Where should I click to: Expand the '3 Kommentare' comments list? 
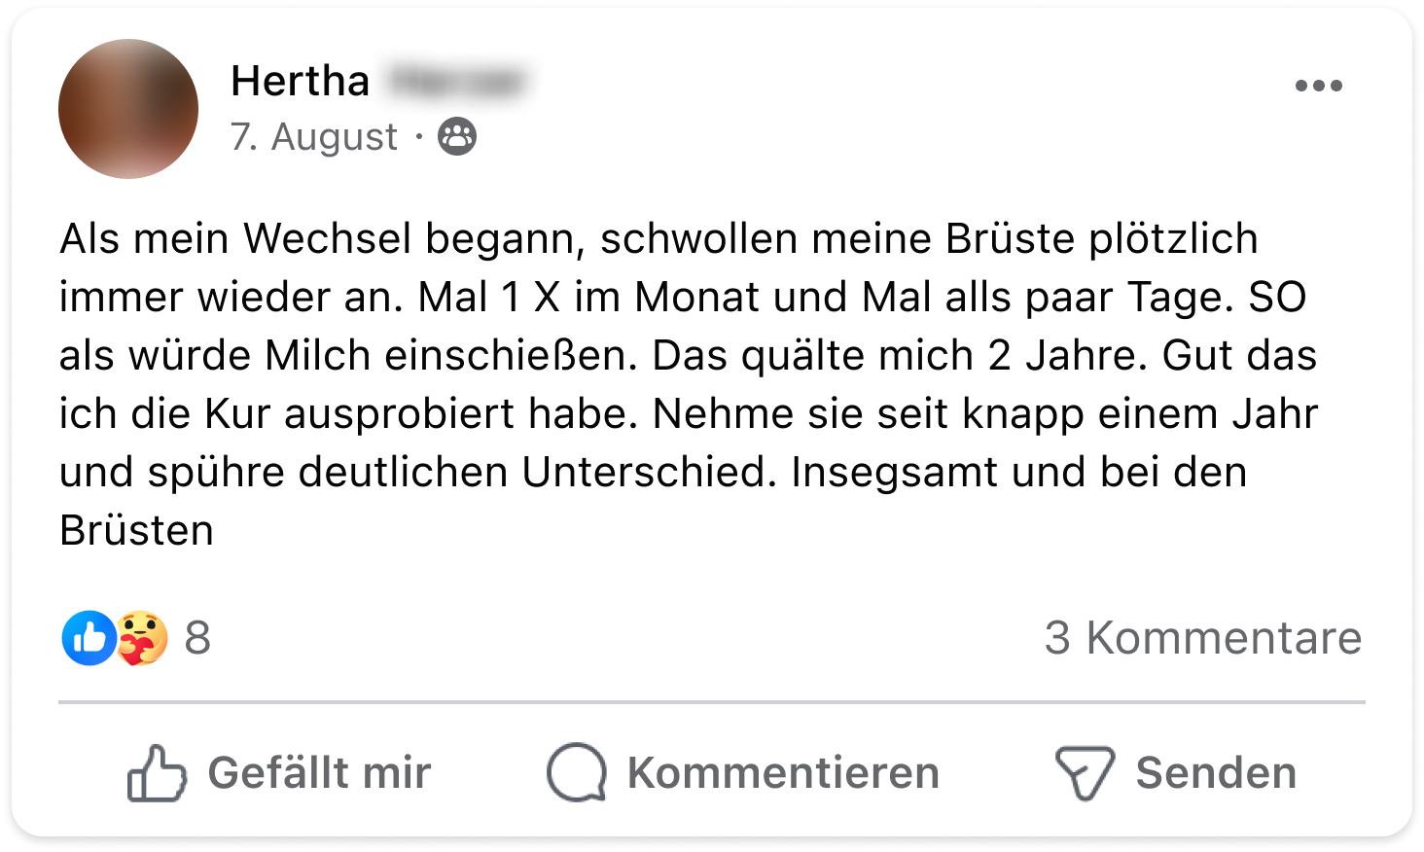tap(1202, 638)
